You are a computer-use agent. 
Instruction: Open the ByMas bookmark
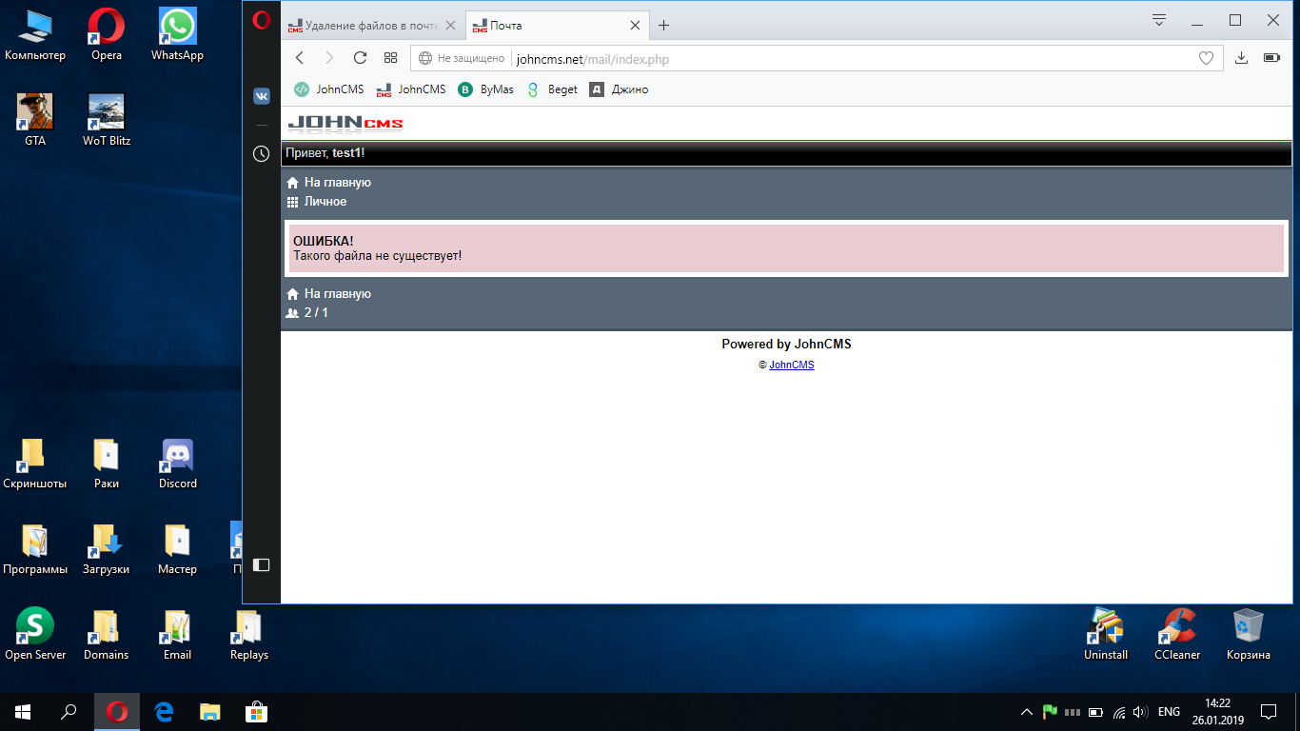pyautogui.click(x=485, y=89)
